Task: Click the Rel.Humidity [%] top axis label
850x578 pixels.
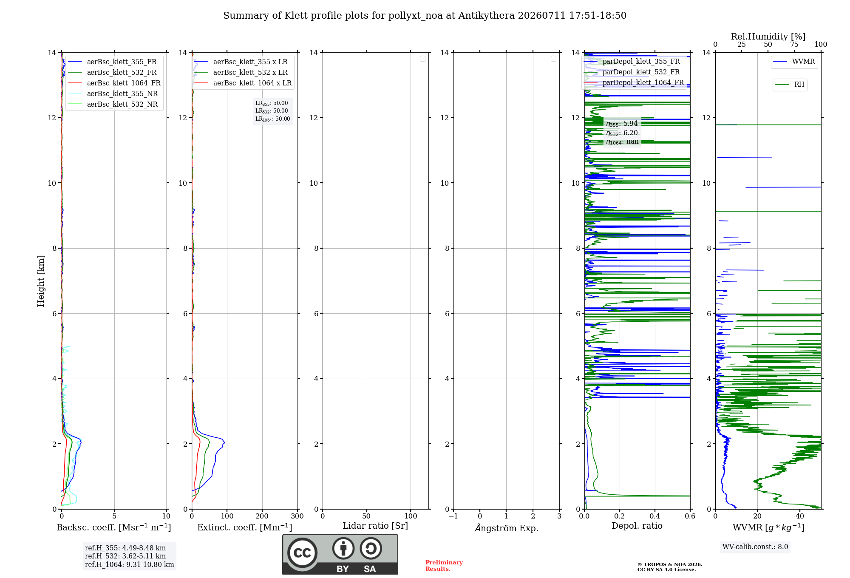Action: [x=768, y=37]
